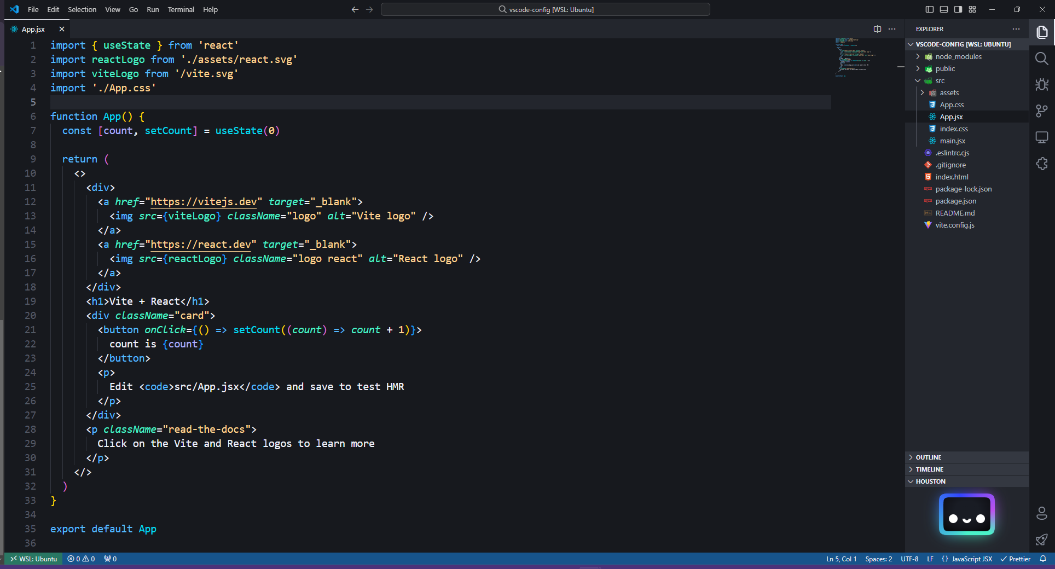Expand the Timeline section
Screen dimensions: 1055x569
coord(929,469)
